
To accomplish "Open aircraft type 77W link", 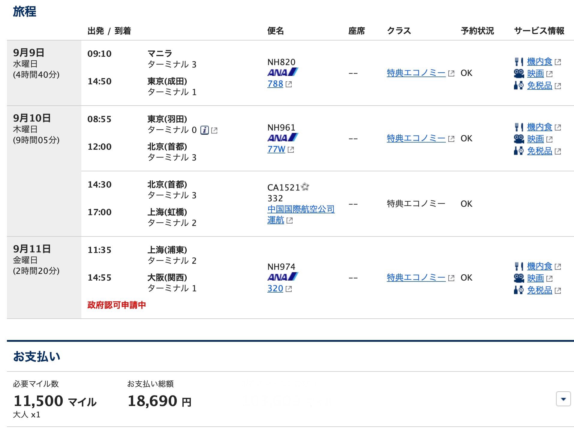I will click(276, 149).
